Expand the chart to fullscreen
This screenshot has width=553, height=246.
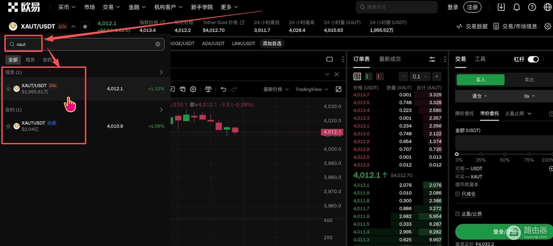[x=339, y=89]
